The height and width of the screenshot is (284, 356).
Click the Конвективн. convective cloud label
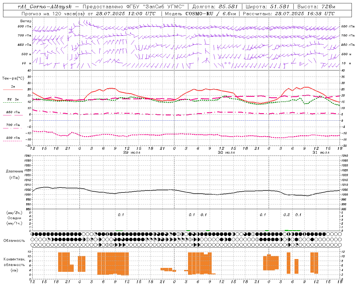(14, 259)
